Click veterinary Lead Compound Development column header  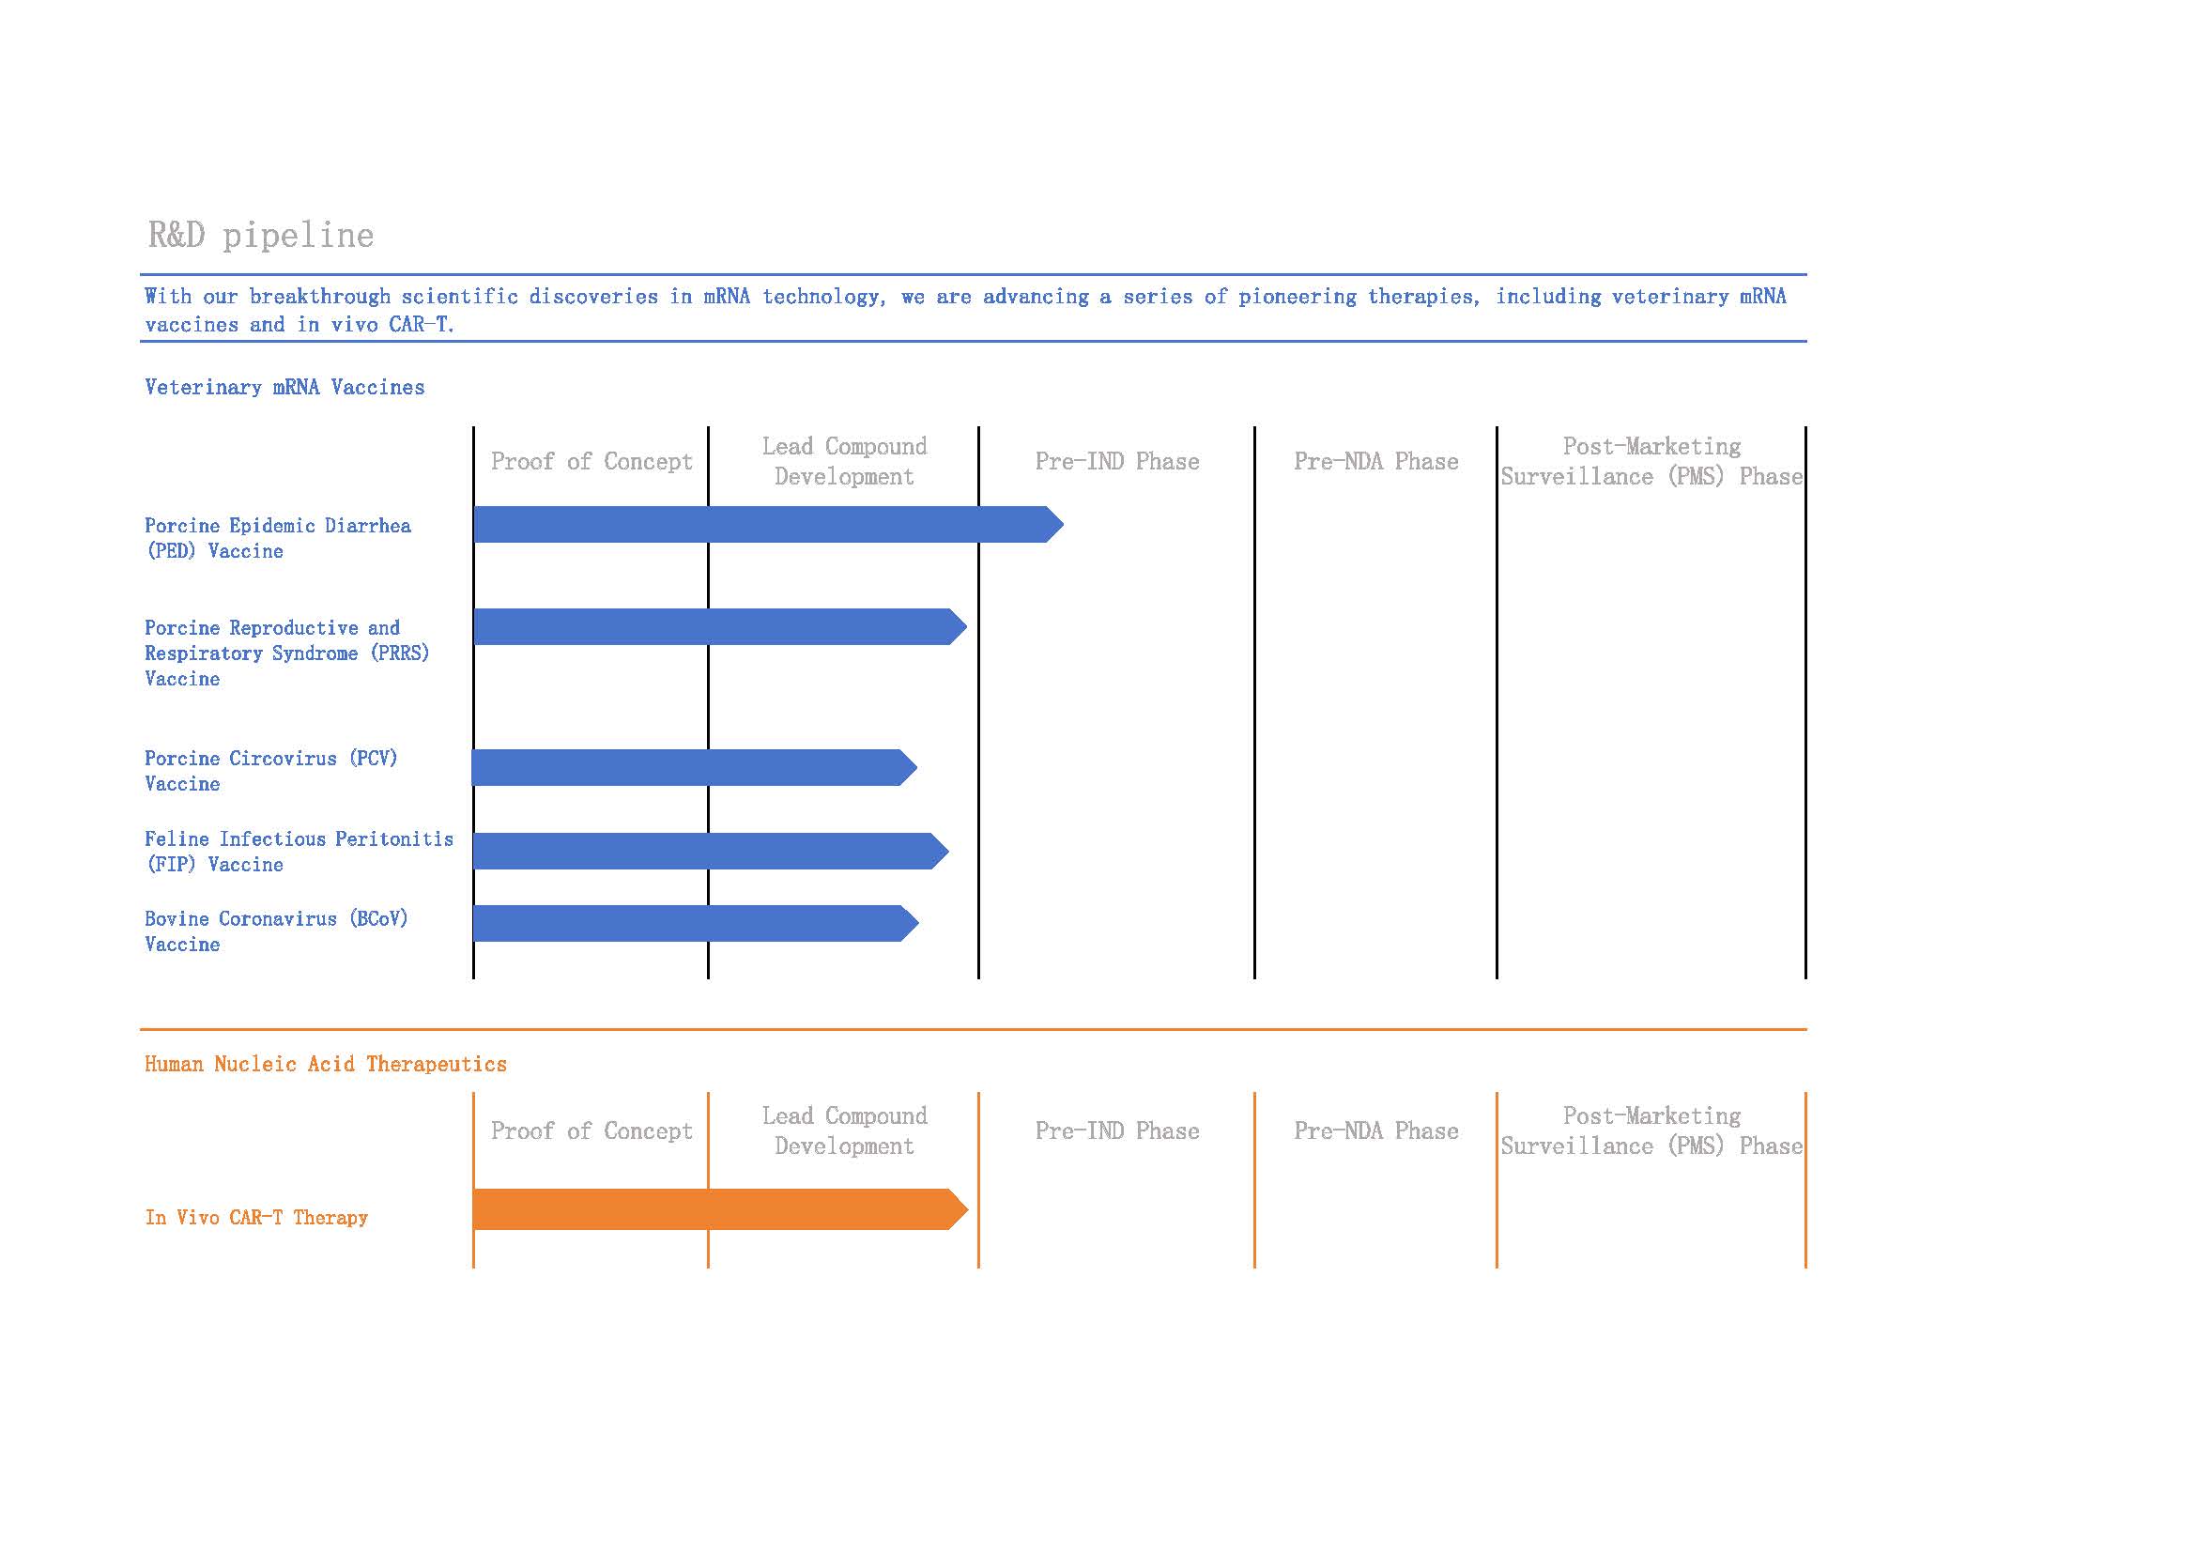844,462
